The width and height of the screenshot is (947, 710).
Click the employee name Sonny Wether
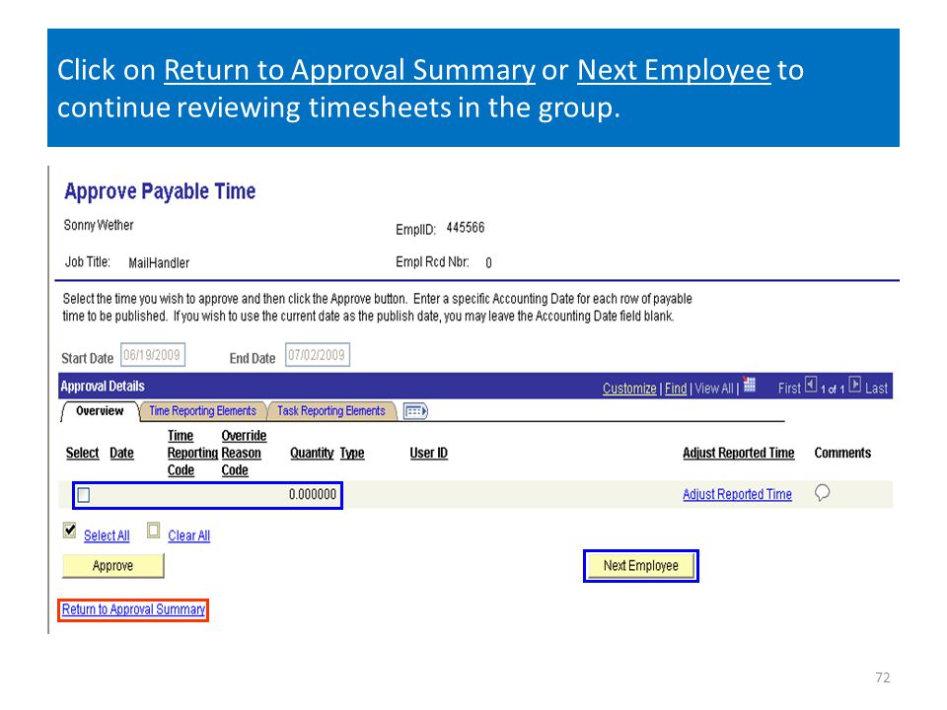point(99,225)
